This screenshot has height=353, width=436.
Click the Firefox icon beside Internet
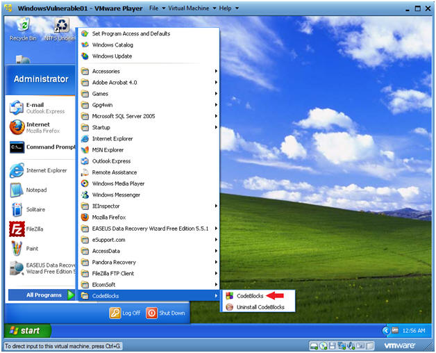click(x=17, y=127)
